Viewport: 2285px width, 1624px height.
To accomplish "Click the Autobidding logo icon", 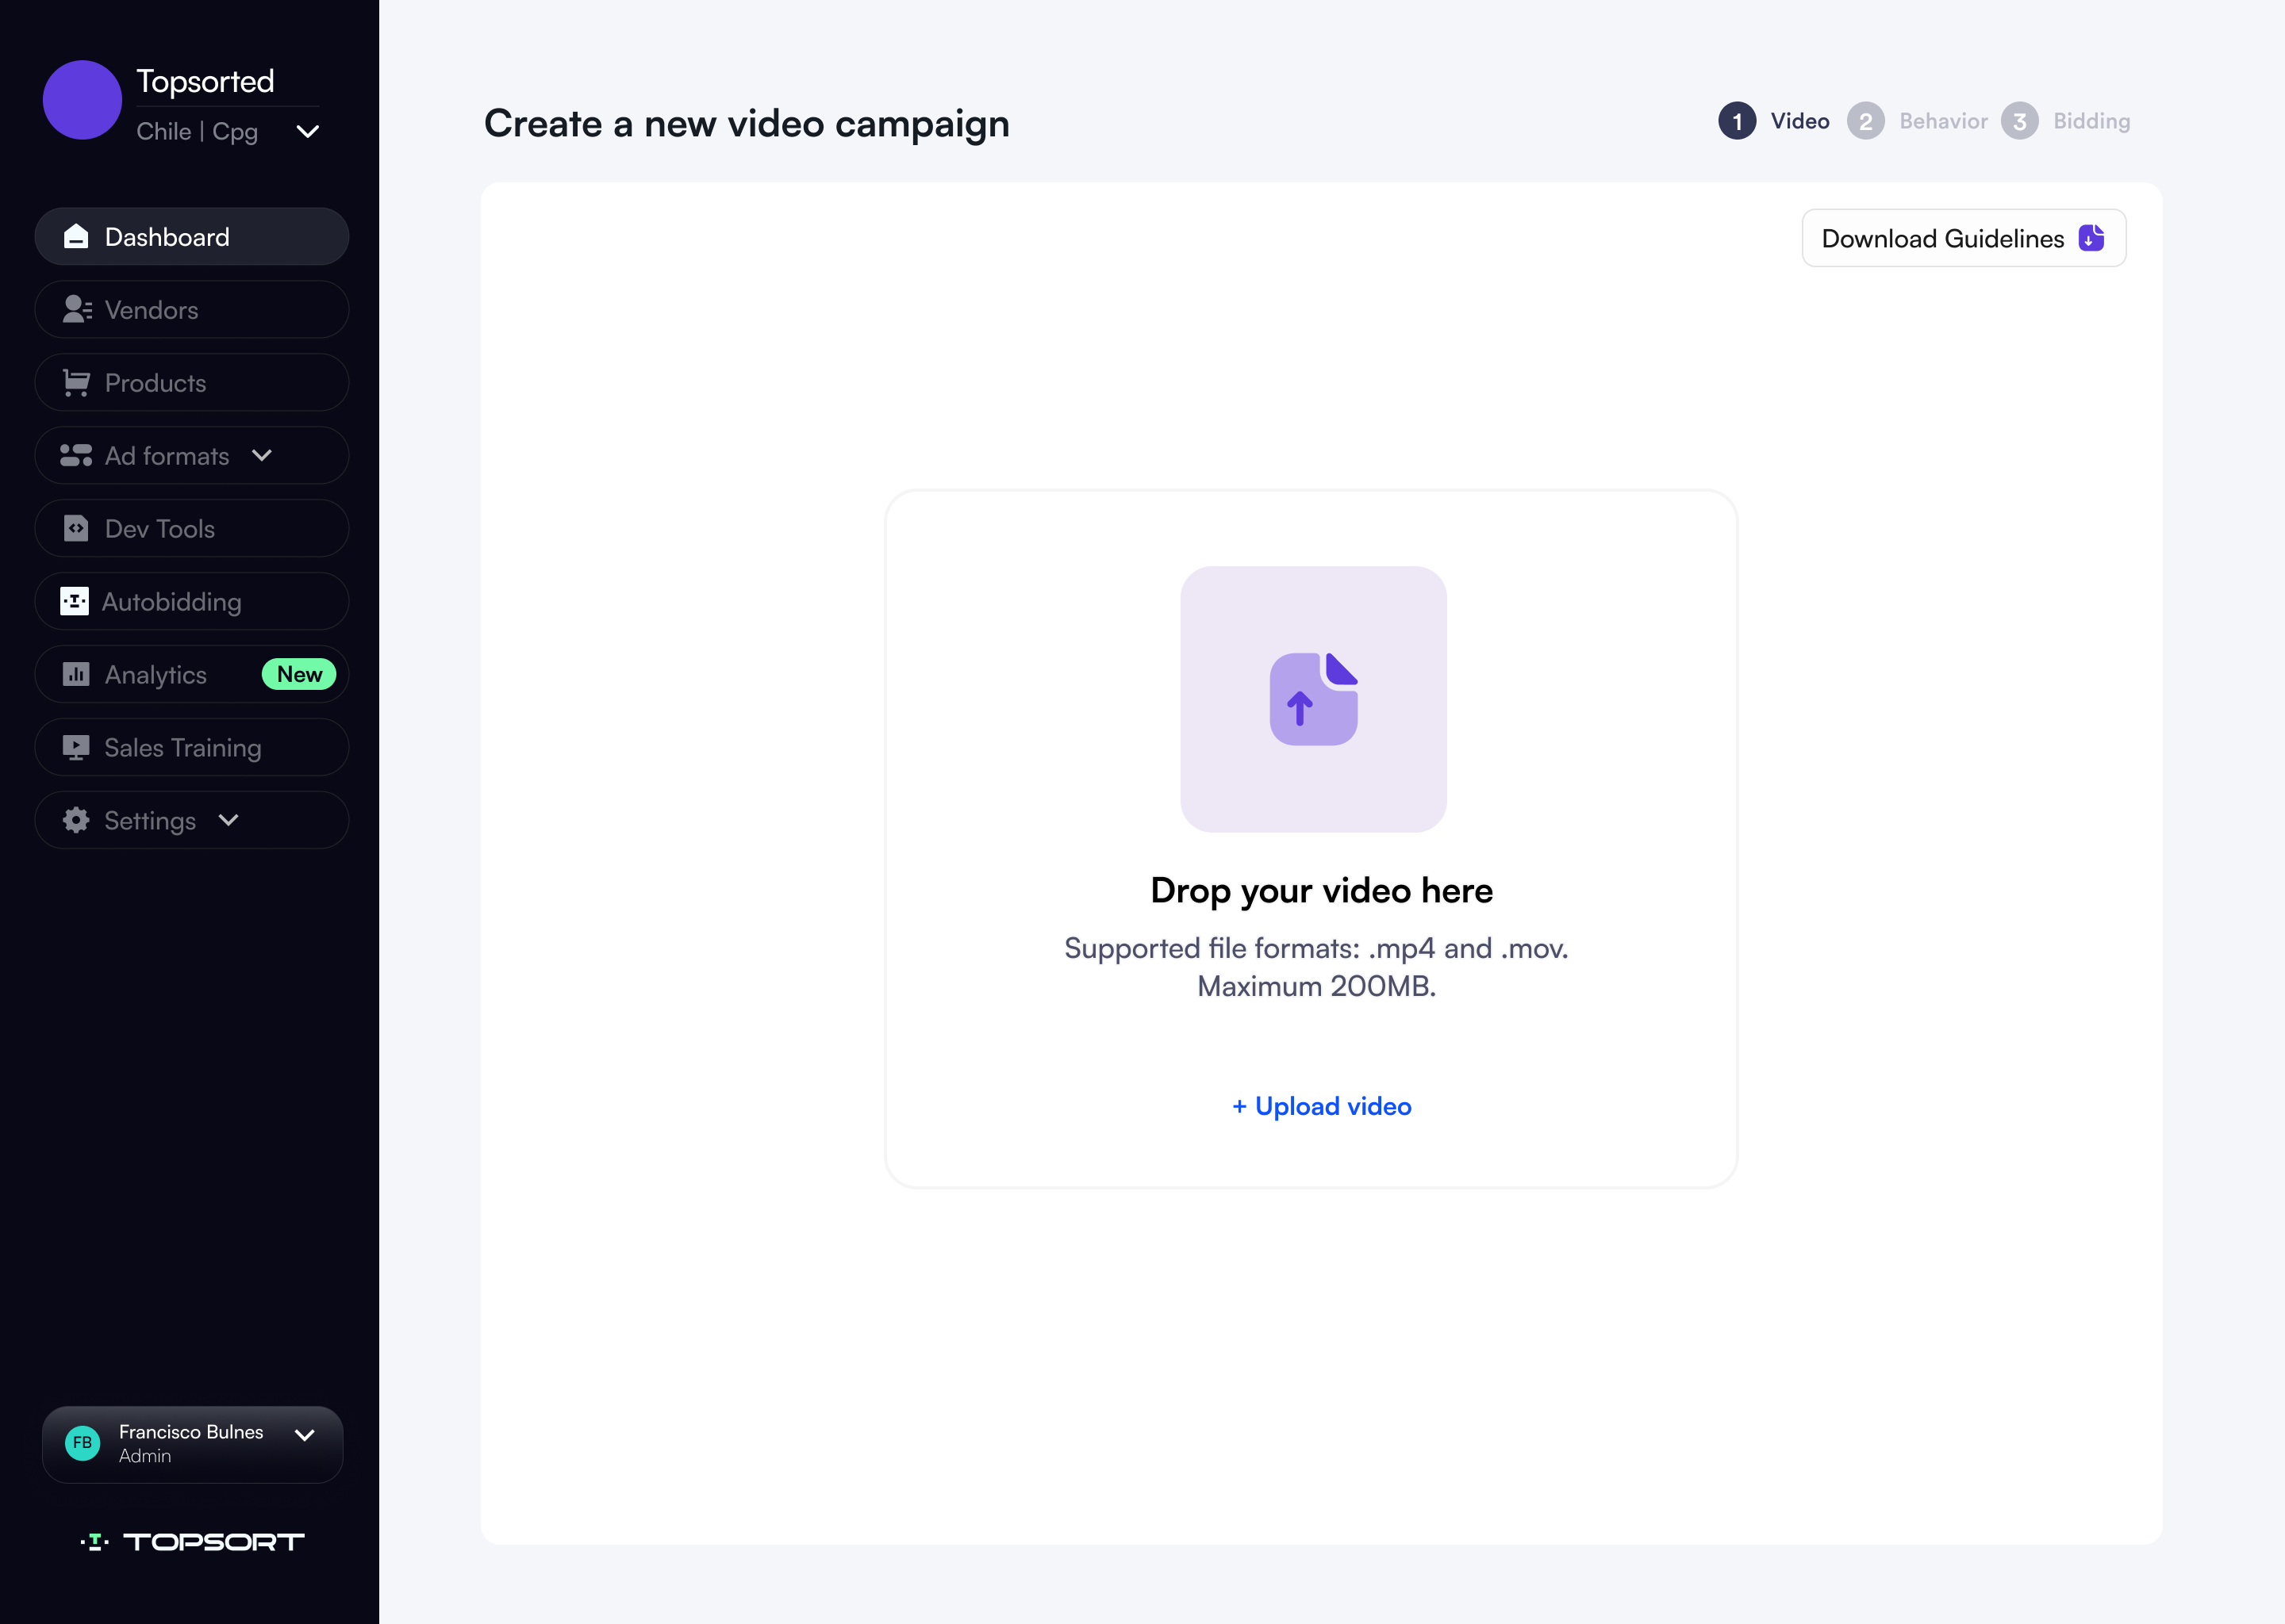I will click(74, 601).
